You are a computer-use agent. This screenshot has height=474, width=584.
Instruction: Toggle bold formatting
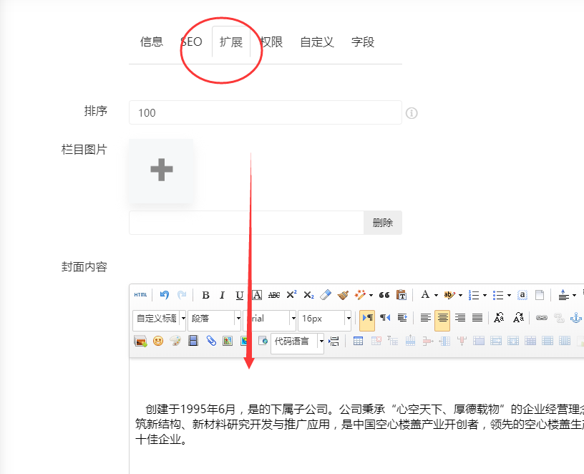point(205,294)
